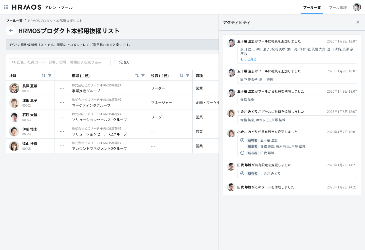
Task: Filter the 社員 column
Action: tap(50, 76)
